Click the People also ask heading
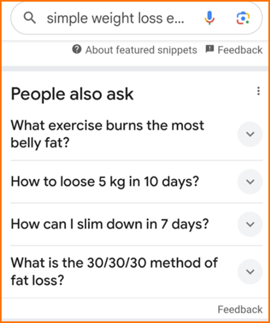 pyautogui.click(x=72, y=94)
